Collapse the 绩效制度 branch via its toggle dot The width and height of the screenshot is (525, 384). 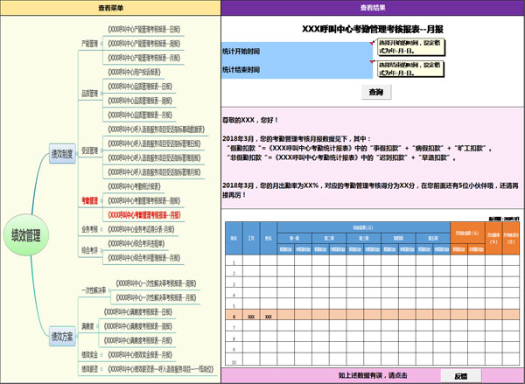pos(77,154)
